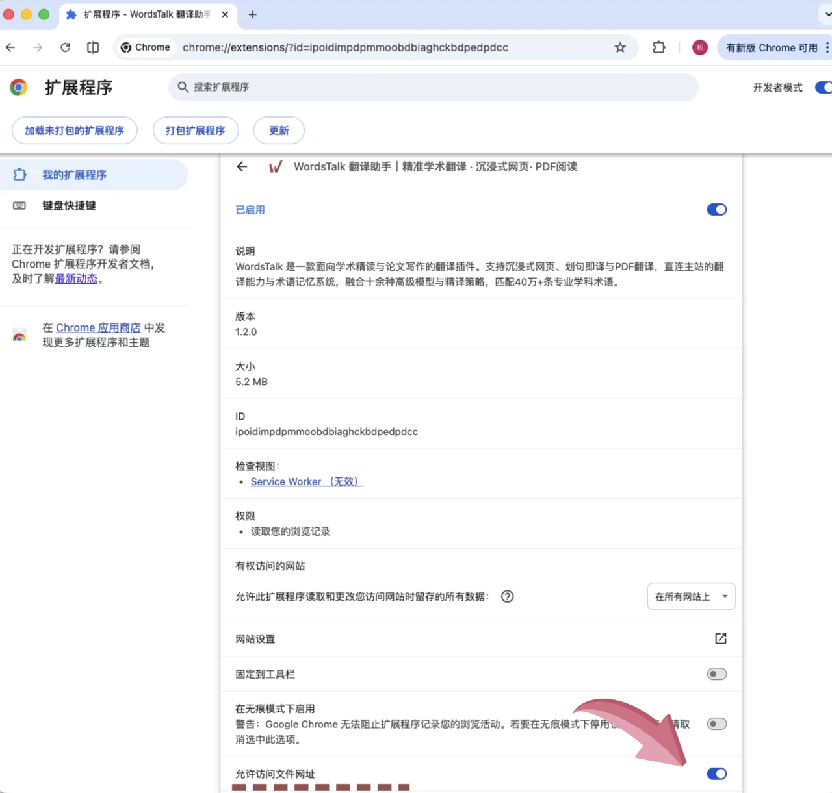Disable the extension via 已启用 toggle
This screenshot has height=793, width=832.
point(717,210)
